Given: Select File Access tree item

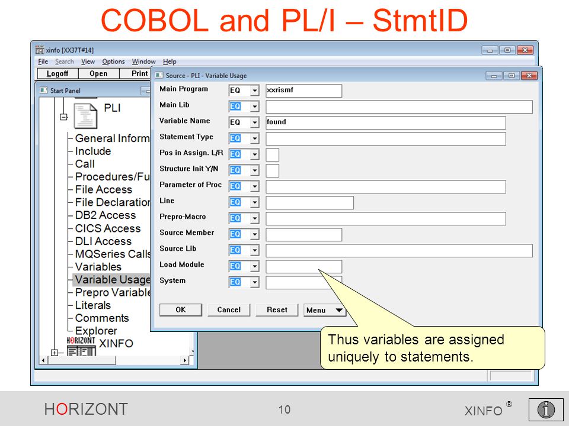Looking at the screenshot, I should click(x=103, y=189).
